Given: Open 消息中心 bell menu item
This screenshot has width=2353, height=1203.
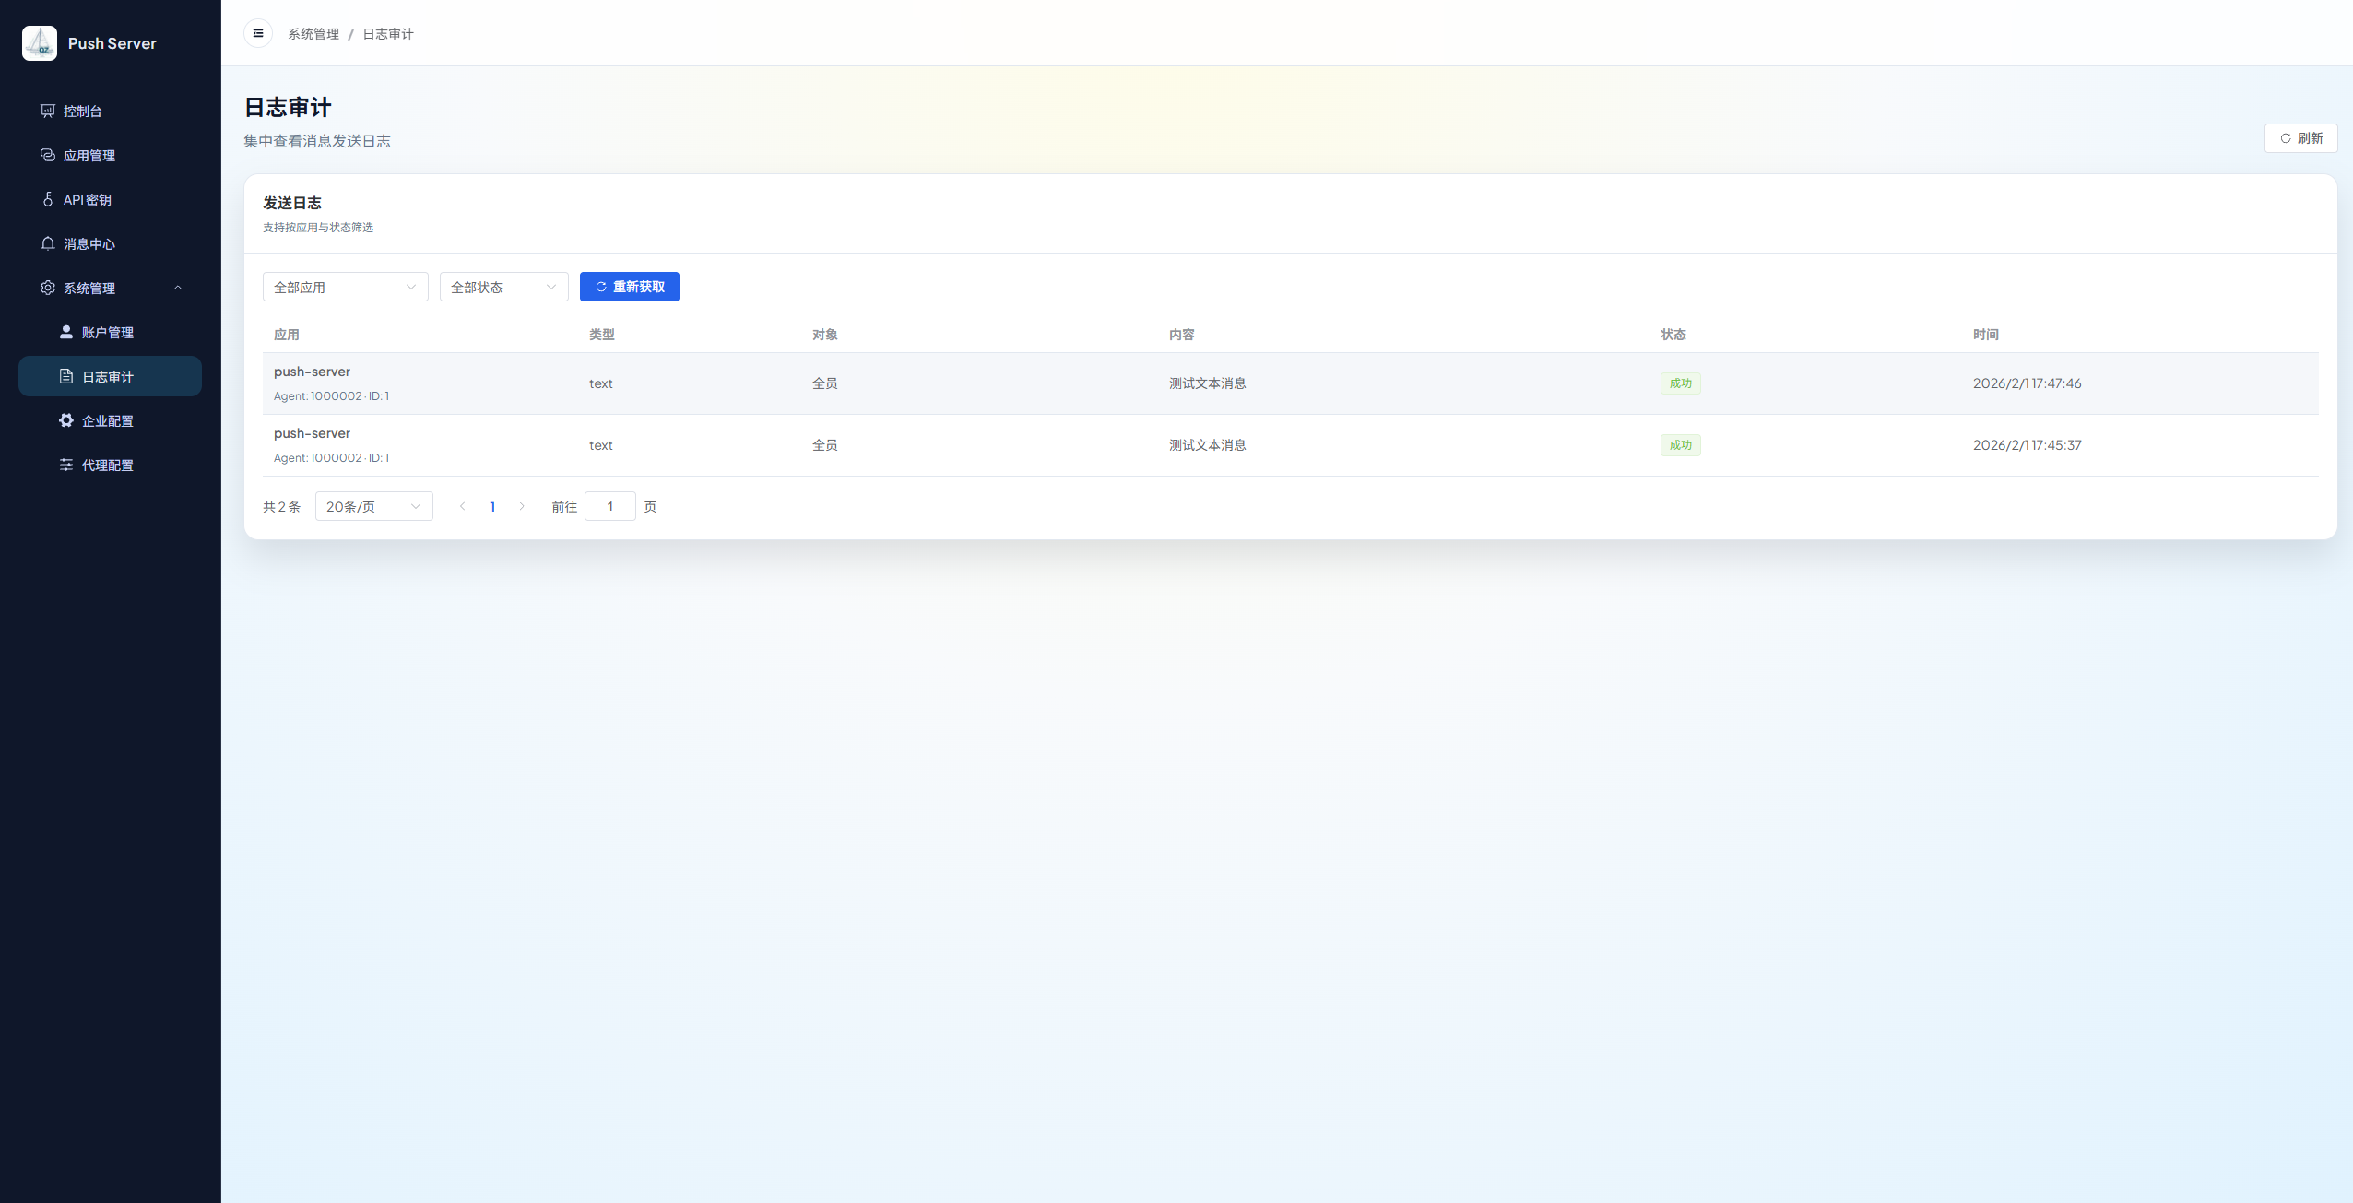Looking at the screenshot, I should point(89,243).
